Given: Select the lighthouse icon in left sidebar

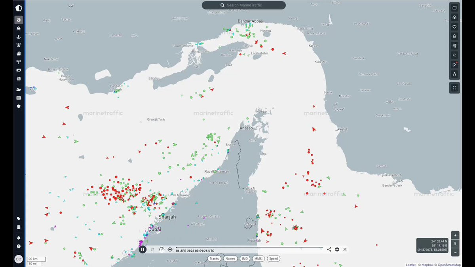Looking at the screenshot, I should 19,45.
